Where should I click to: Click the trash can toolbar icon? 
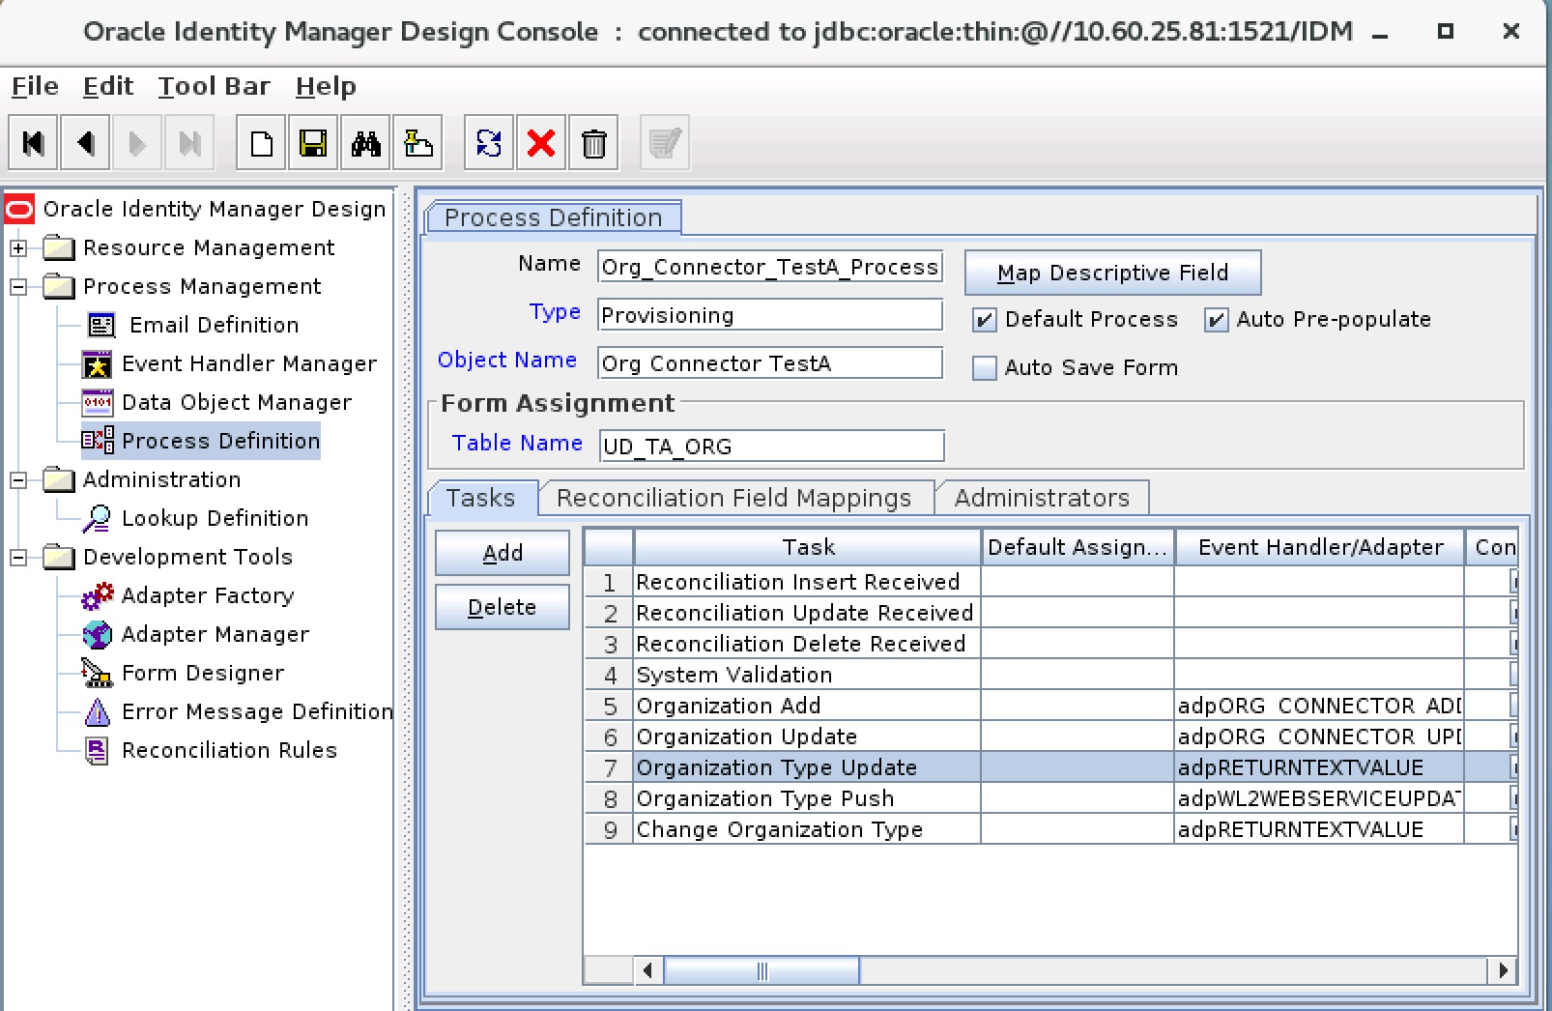[x=593, y=144]
